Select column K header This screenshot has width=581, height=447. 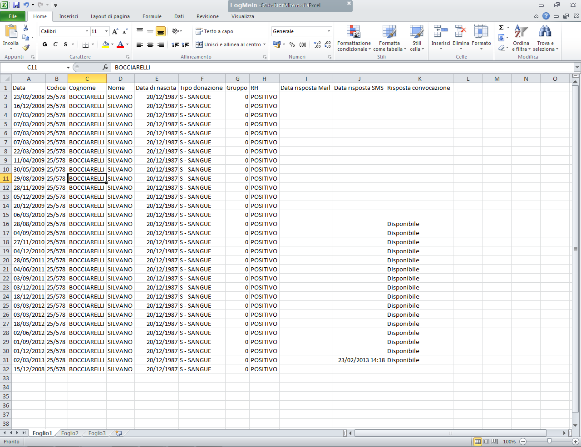tap(419, 79)
